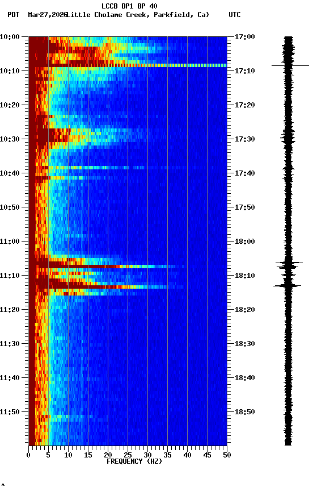Click the '10:40' PDT time label
Screen dimensions: 313x491
tap(10, 173)
